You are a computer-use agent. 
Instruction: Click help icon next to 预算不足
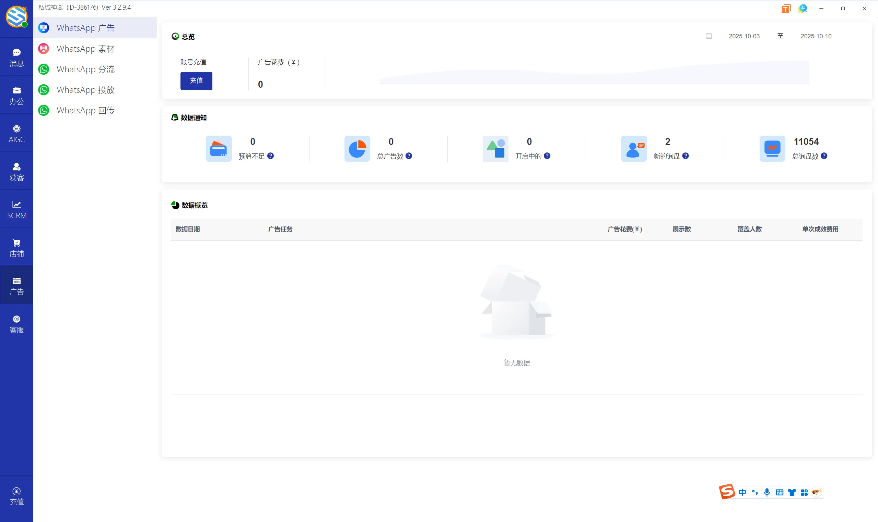pyautogui.click(x=270, y=156)
